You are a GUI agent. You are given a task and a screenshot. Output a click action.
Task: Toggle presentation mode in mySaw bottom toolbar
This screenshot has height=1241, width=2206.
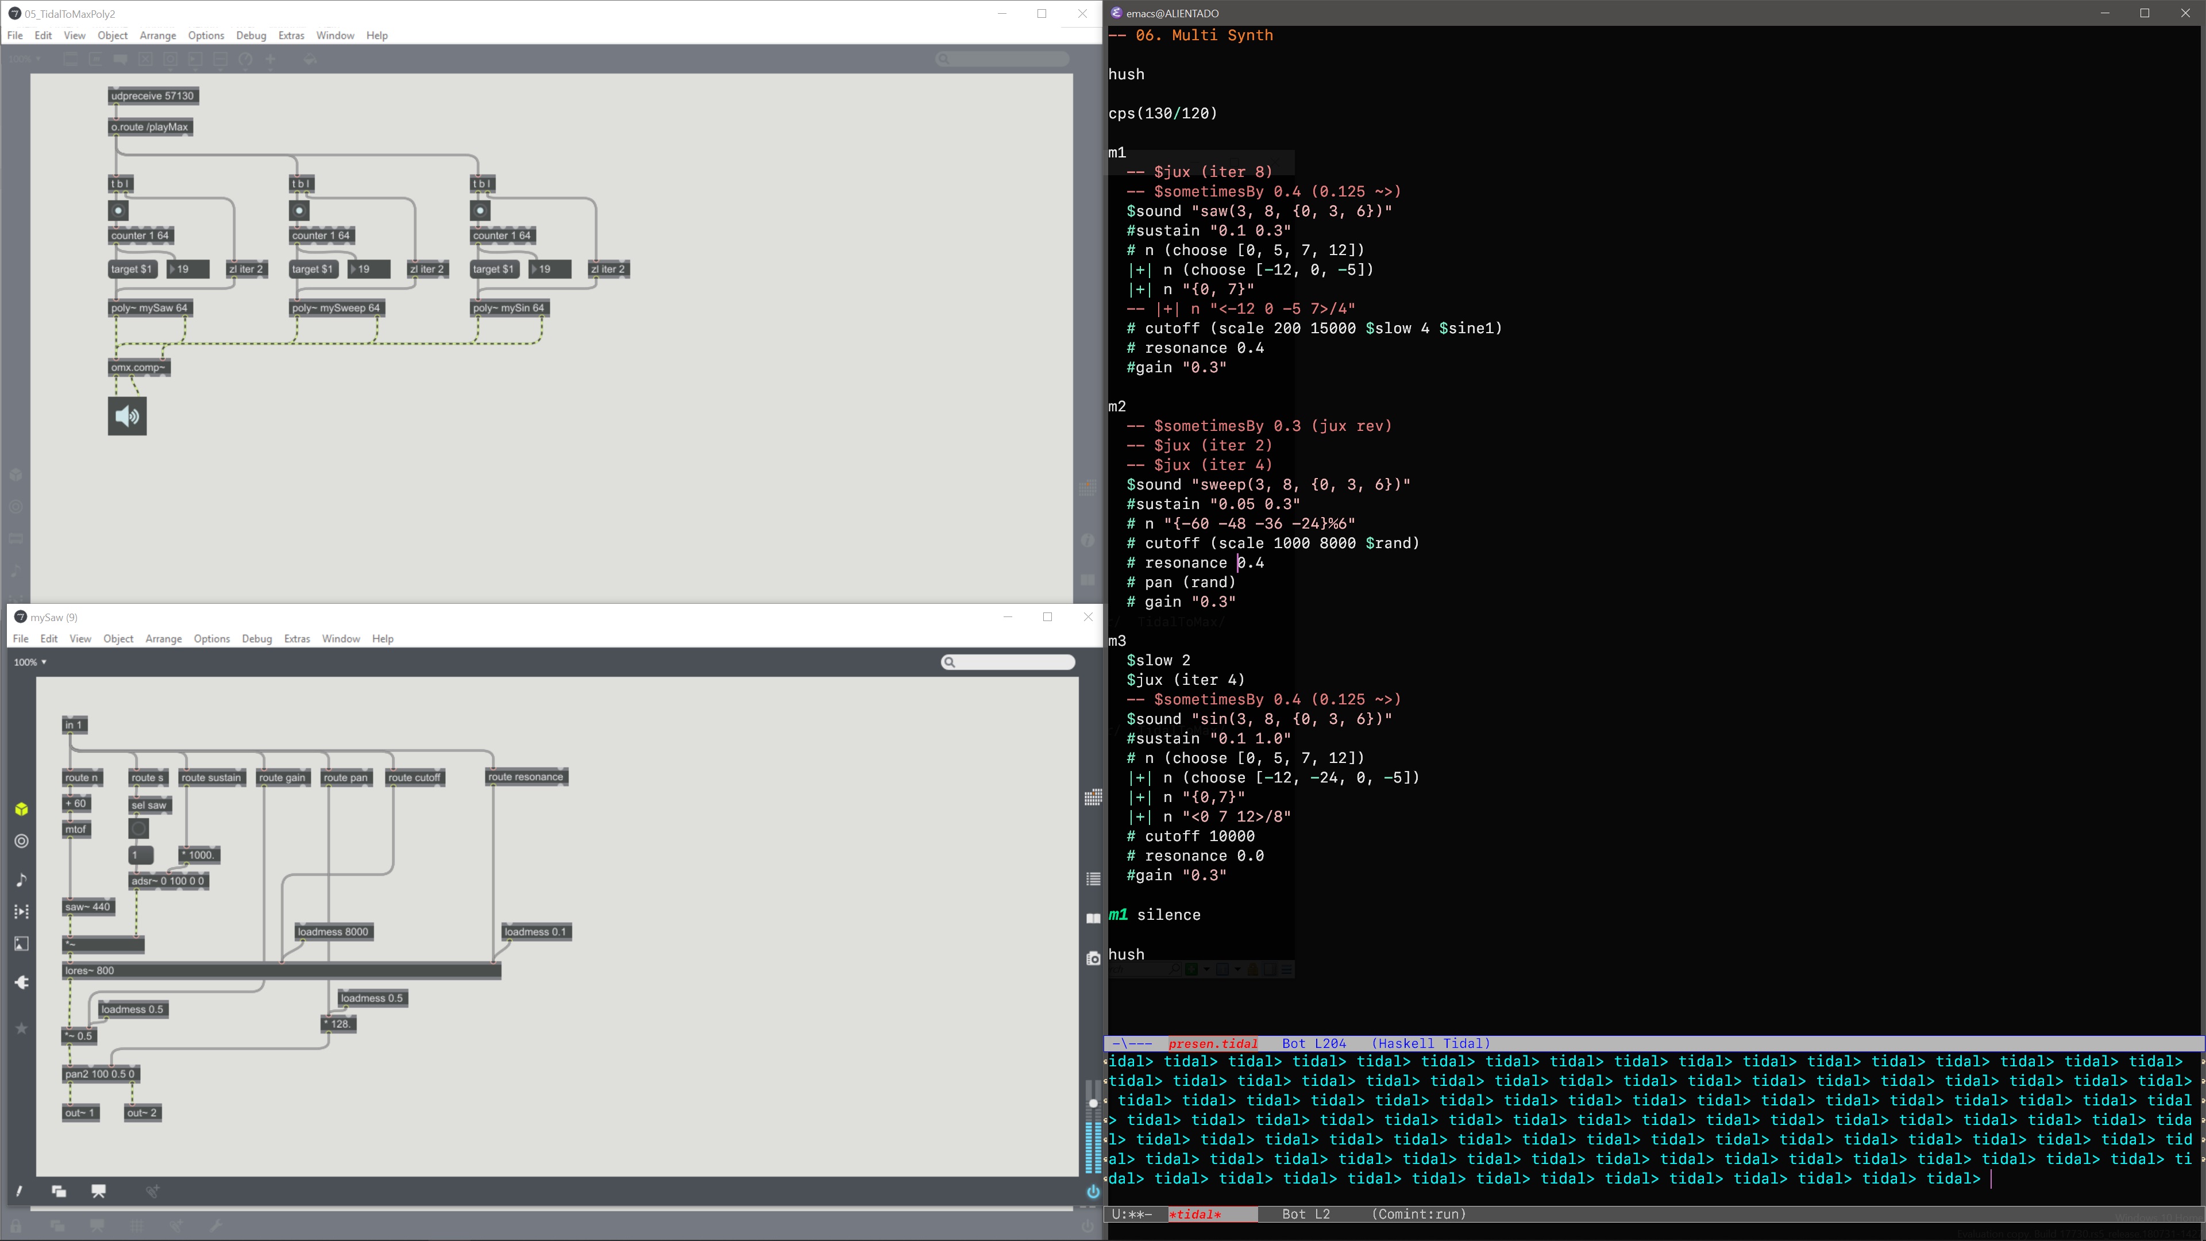98,1192
